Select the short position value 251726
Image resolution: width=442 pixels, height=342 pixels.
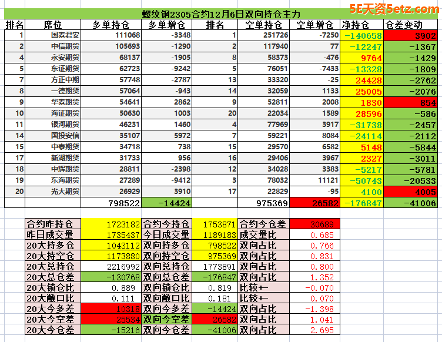[x=263, y=35]
